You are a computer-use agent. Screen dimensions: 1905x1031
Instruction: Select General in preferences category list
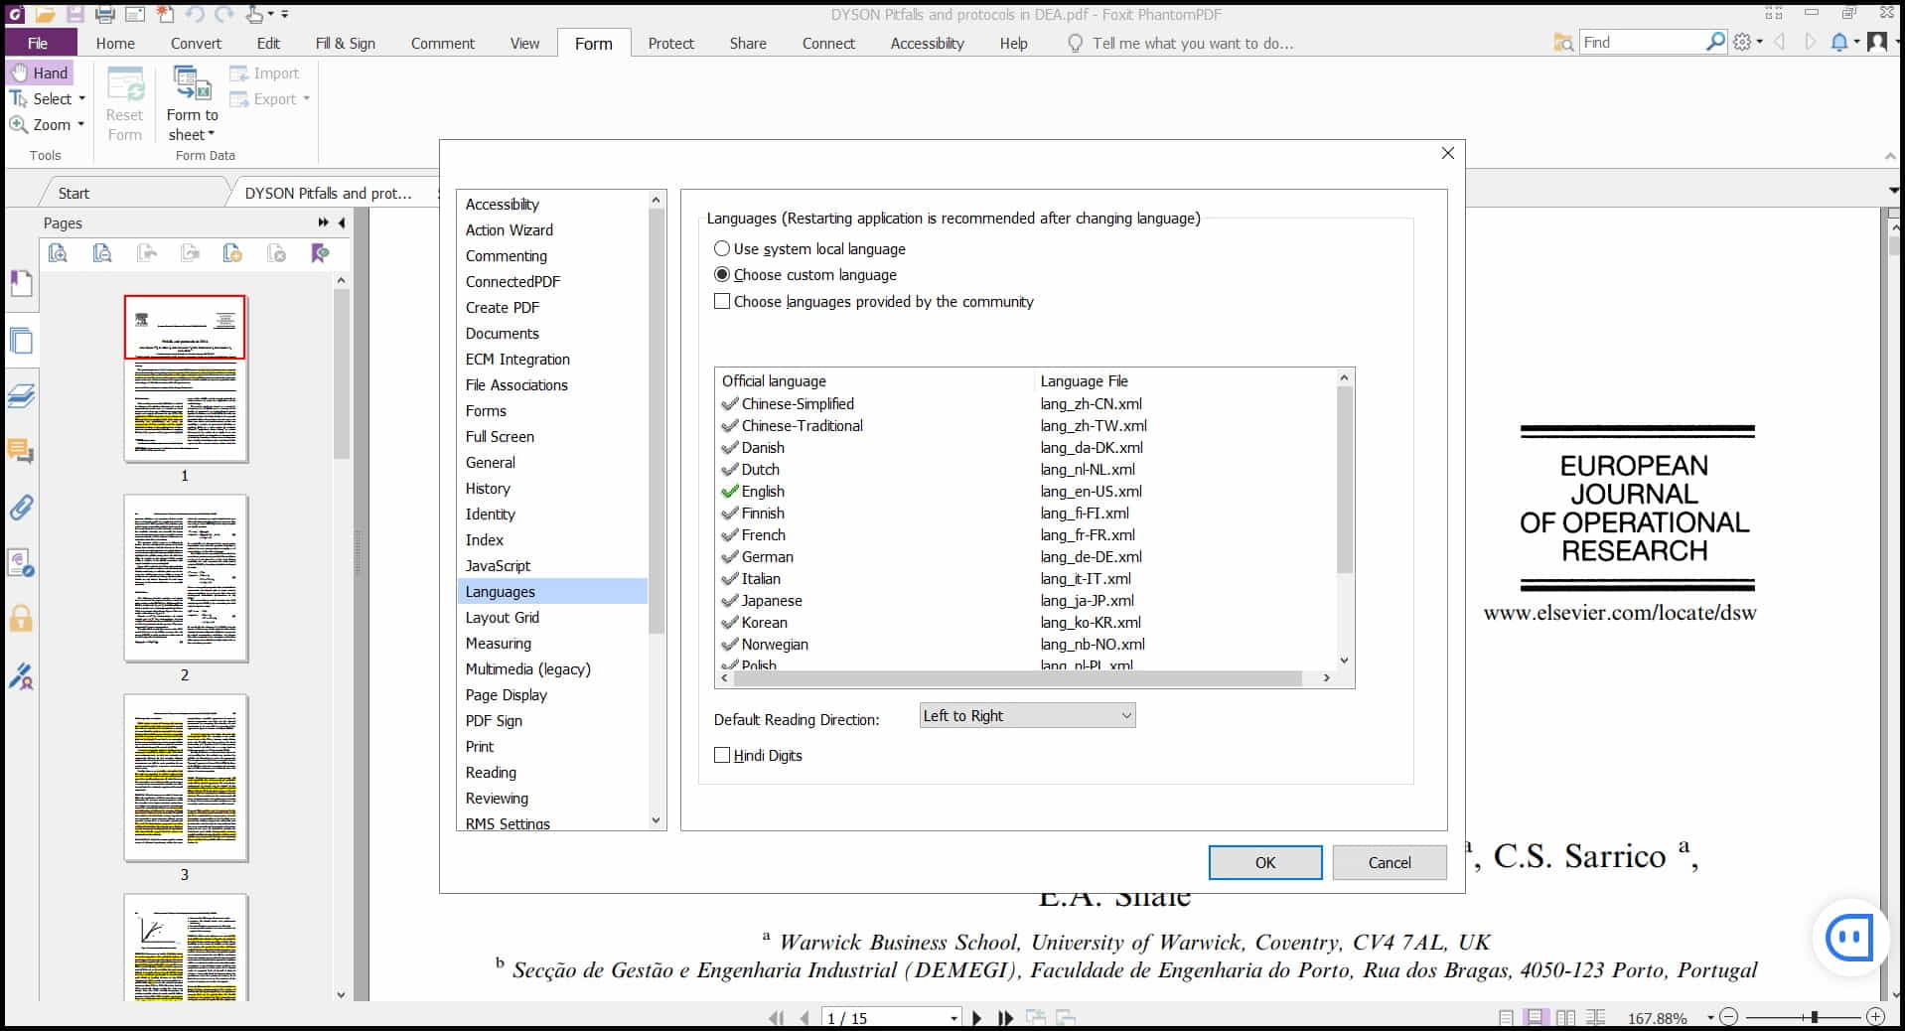552,463
